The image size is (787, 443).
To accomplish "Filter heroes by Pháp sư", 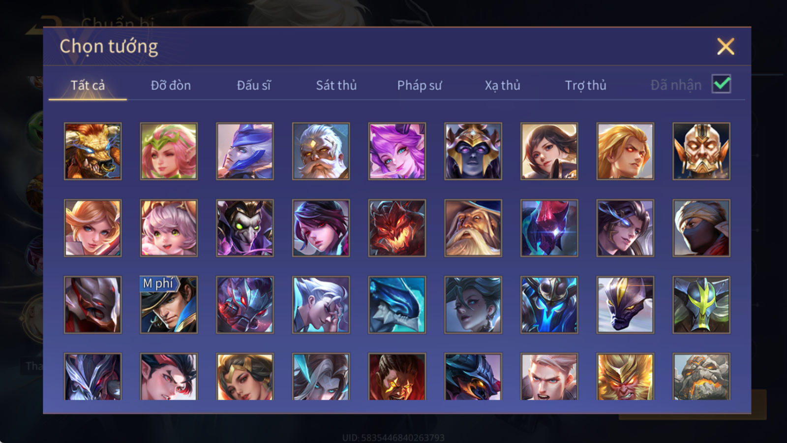I will pyautogui.click(x=419, y=85).
